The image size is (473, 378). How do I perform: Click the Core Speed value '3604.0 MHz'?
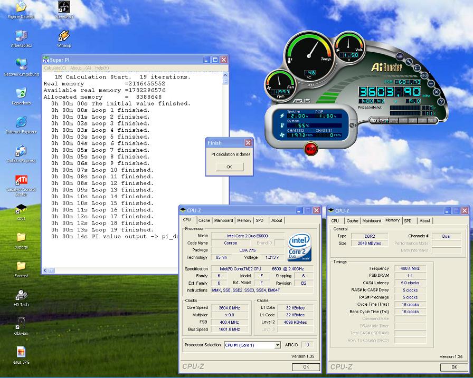[x=229, y=308]
